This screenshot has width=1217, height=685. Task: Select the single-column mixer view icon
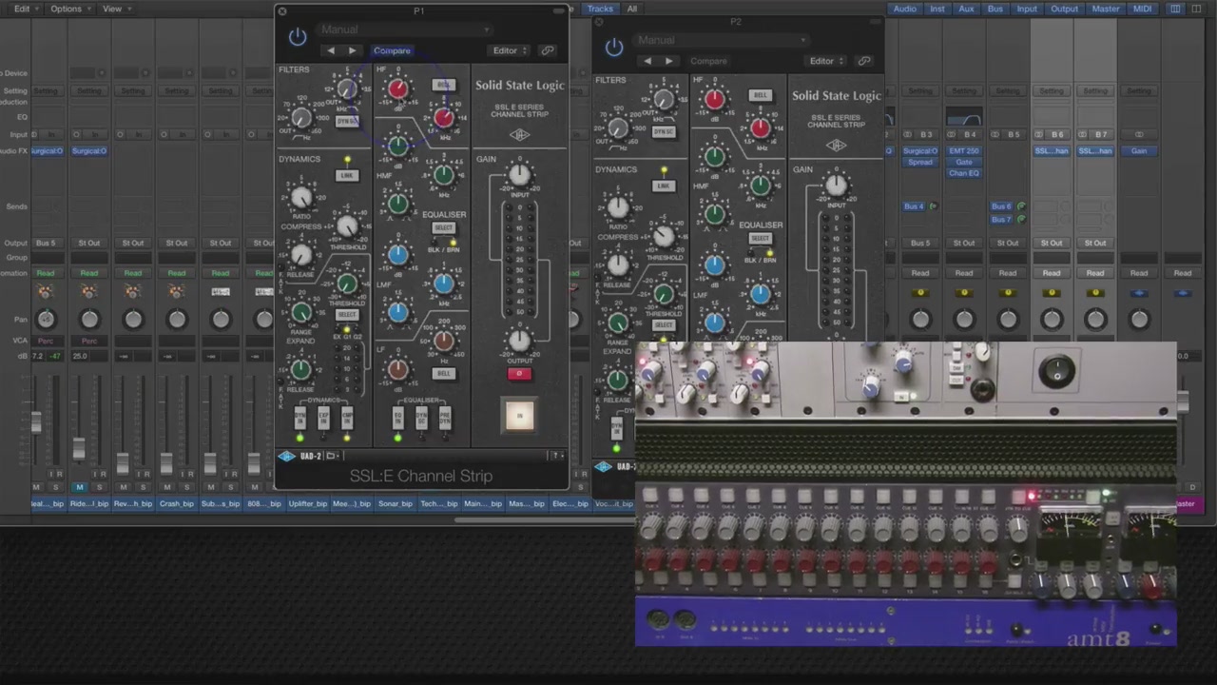point(1197,9)
